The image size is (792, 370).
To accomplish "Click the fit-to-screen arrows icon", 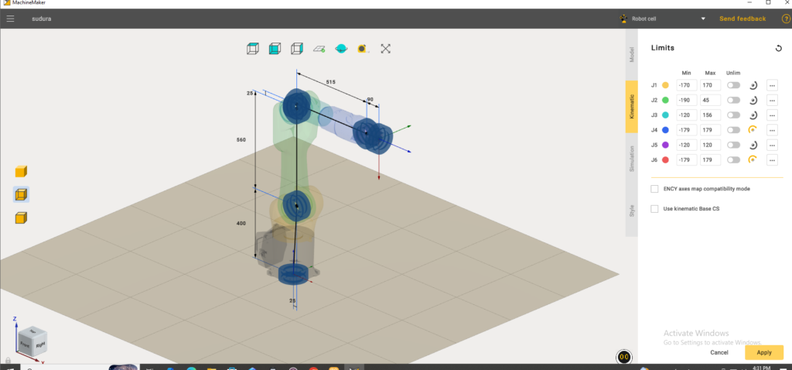I will pyautogui.click(x=386, y=49).
